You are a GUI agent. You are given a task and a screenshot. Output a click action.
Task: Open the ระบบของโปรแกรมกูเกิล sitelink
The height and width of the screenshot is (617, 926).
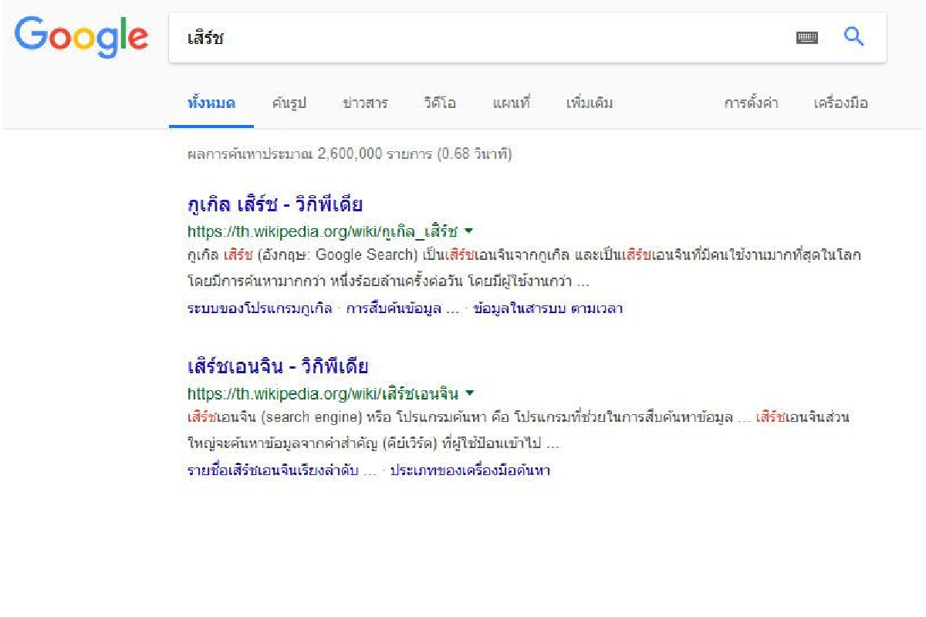[260, 308]
